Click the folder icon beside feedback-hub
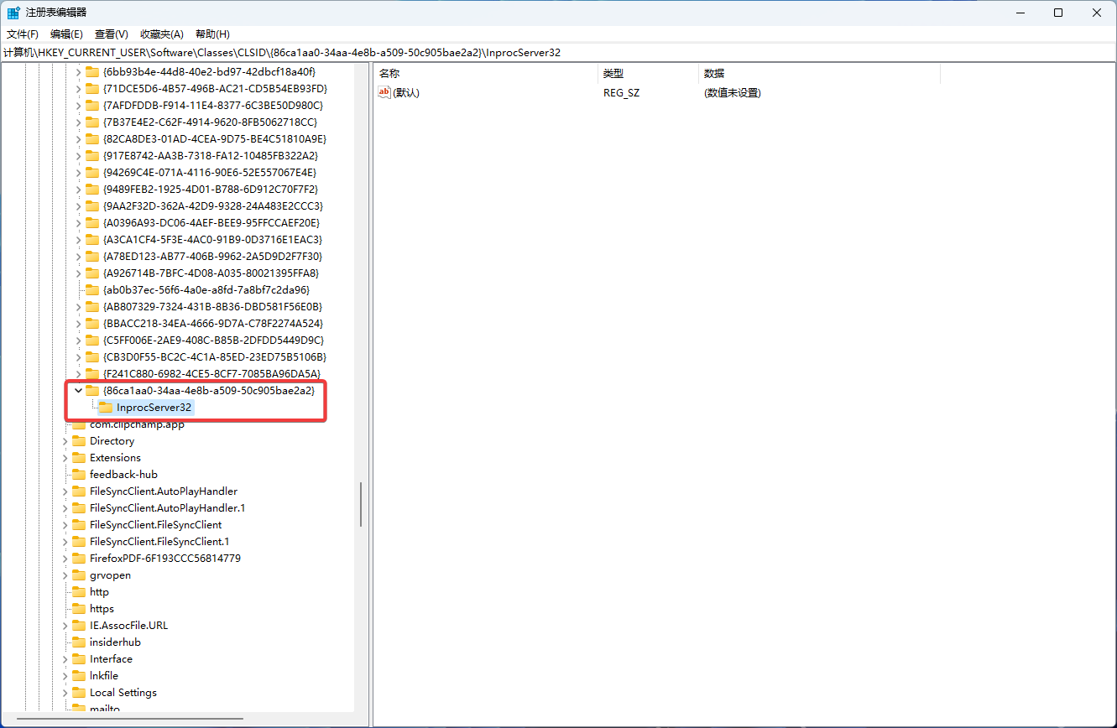 [x=78, y=475]
